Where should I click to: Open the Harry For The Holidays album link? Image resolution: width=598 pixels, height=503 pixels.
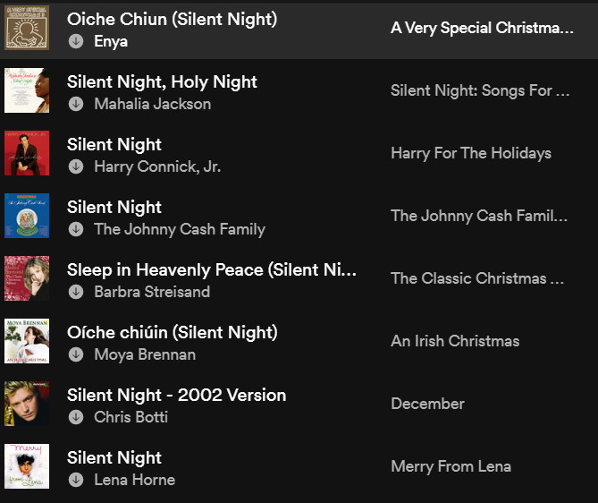point(470,153)
